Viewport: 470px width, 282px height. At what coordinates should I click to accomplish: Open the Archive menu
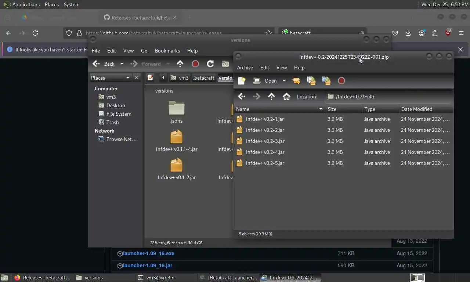tap(245, 68)
